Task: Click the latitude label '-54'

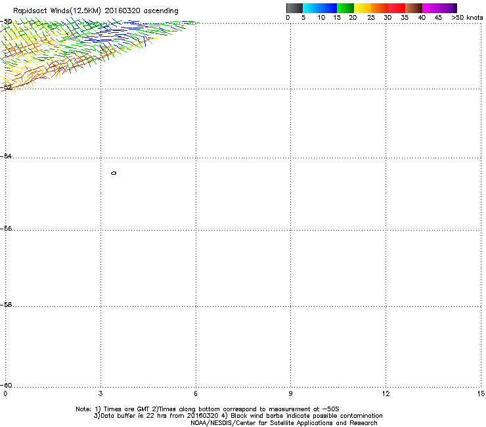Action: (x=7, y=156)
